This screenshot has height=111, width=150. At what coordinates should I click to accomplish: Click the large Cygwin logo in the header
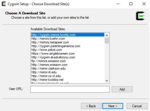[x=140, y=16]
